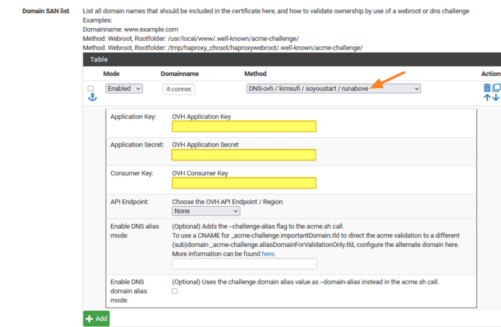Click the Table header bar label
This screenshot has height=327, width=501.
tap(99, 60)
